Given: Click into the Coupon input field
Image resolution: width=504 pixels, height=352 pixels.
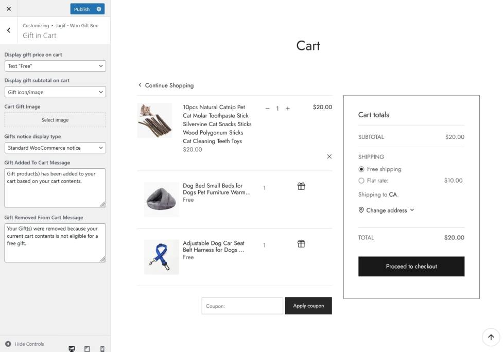Looking at the screenshot, I should tap(242, 306).
